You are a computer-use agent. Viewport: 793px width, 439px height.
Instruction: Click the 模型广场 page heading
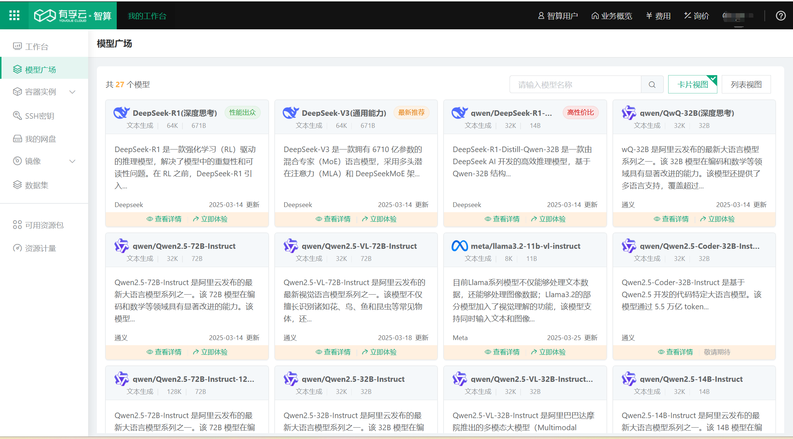pyautogui.click(x=114, y=44)
